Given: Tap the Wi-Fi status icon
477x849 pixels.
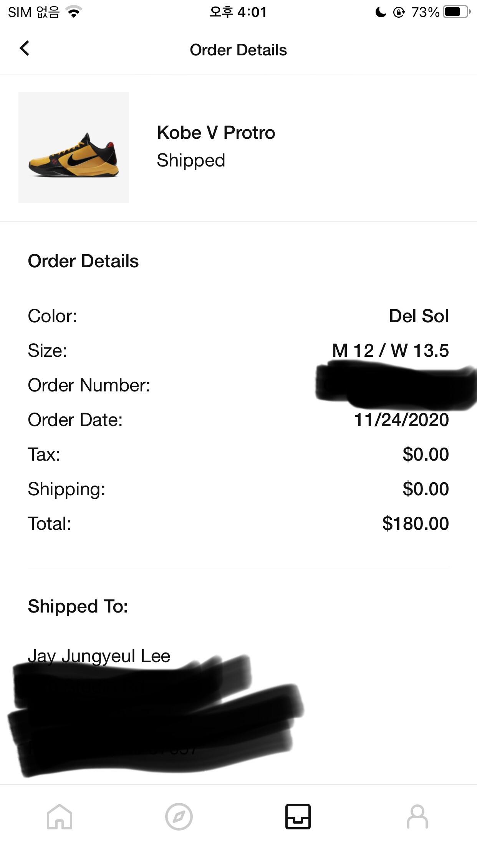Looking at the screenshot, I should pos(74,12).
